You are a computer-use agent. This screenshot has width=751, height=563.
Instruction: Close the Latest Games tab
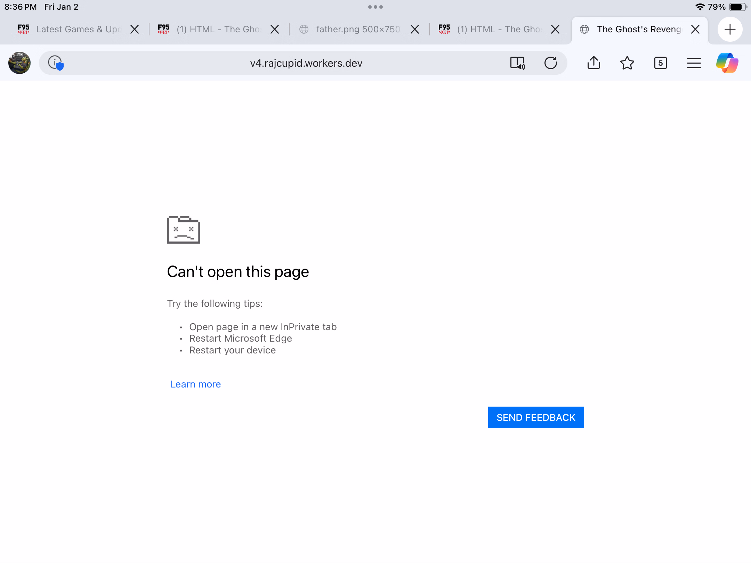pos(135,29)
